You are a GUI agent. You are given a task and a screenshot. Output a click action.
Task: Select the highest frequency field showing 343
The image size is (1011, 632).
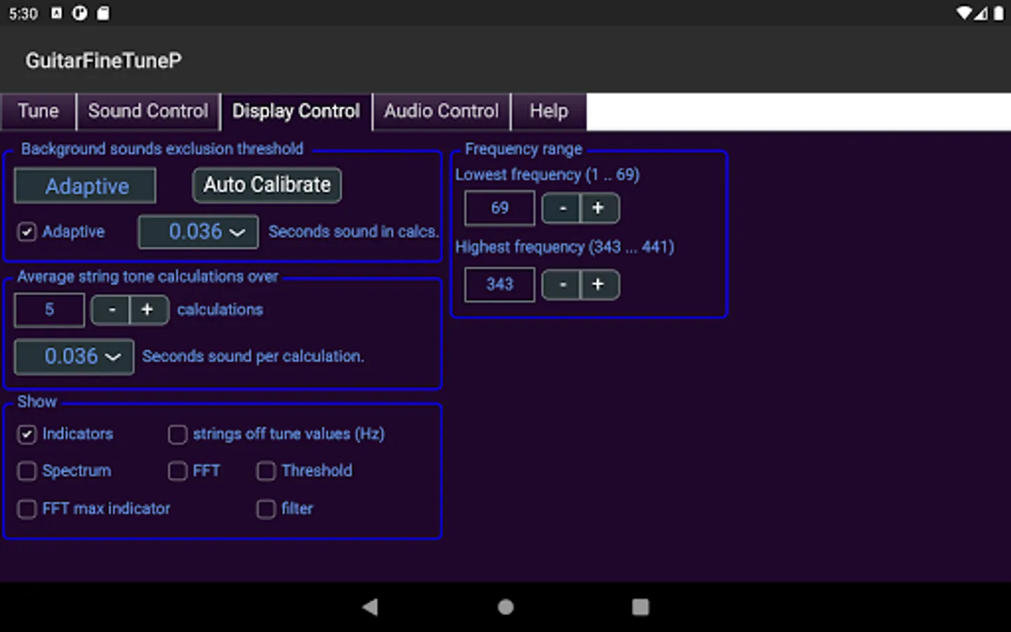tap(500, 284)
